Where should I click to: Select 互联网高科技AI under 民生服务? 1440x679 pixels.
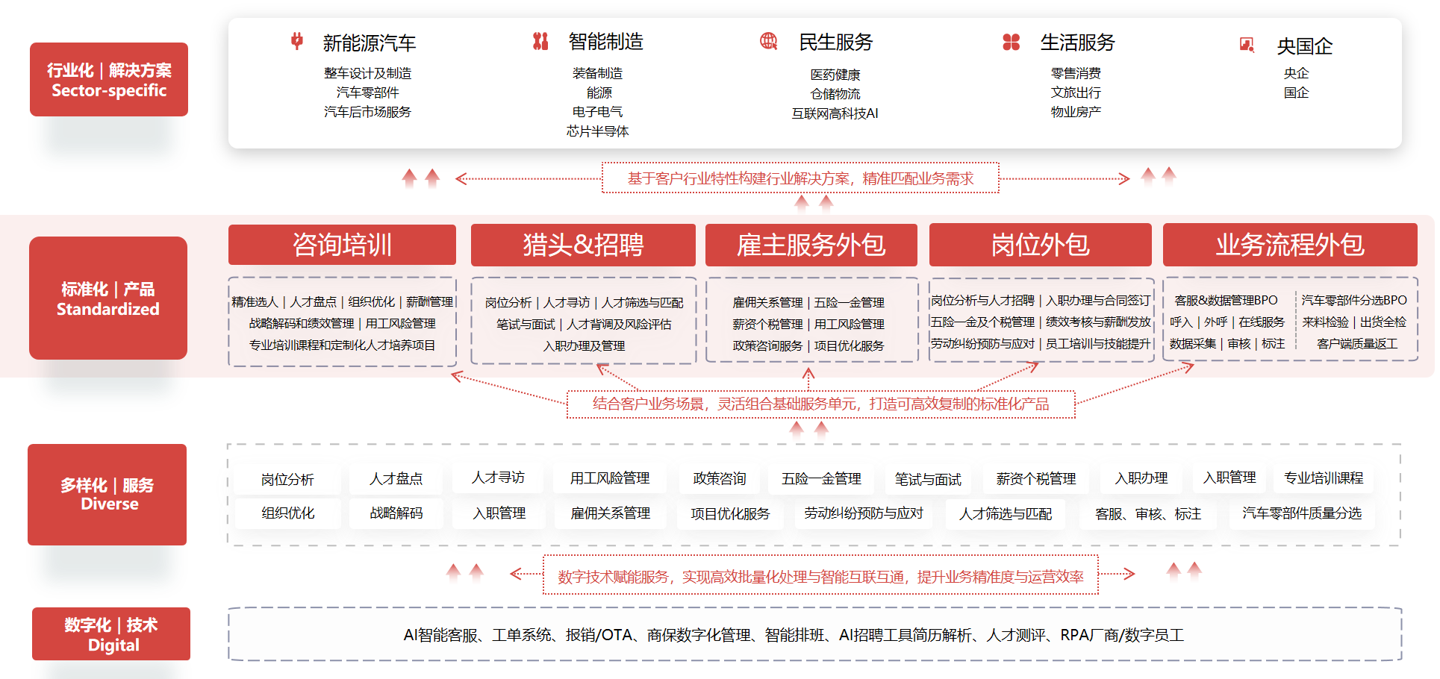(x=835, y=113)
